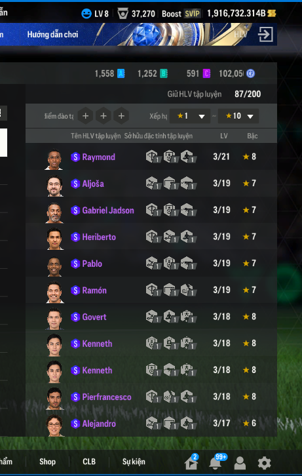Screen dimensions: 302x476
Task: Open the home icon with badge 2
Action: pos(191,463)
